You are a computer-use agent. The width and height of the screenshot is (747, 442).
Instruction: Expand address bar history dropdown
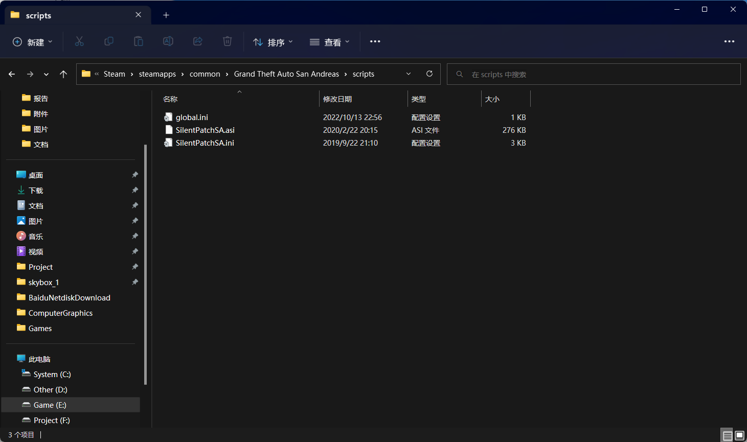point(409,74)
